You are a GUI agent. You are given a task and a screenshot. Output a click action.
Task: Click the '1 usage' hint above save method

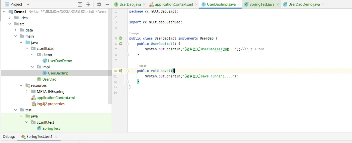(142, 66)
